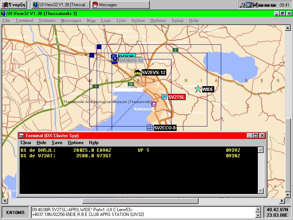Click map horizontal scrollbar right arrow

[x=282, y=201]
